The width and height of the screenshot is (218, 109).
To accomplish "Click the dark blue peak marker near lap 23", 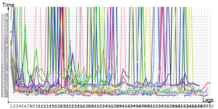I will 72,54.
